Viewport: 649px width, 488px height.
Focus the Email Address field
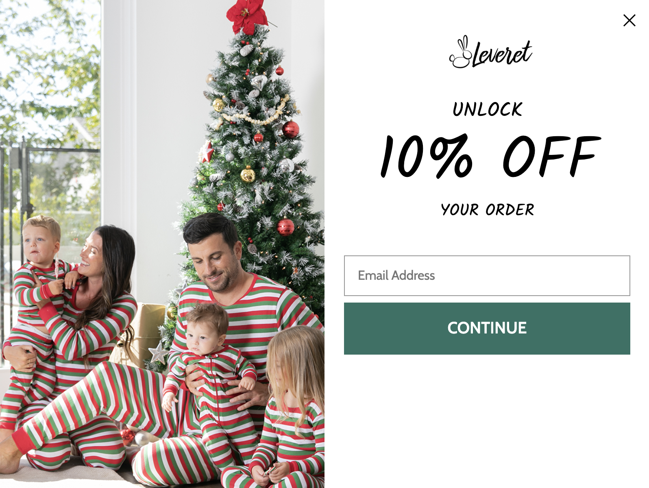(487, 276)
